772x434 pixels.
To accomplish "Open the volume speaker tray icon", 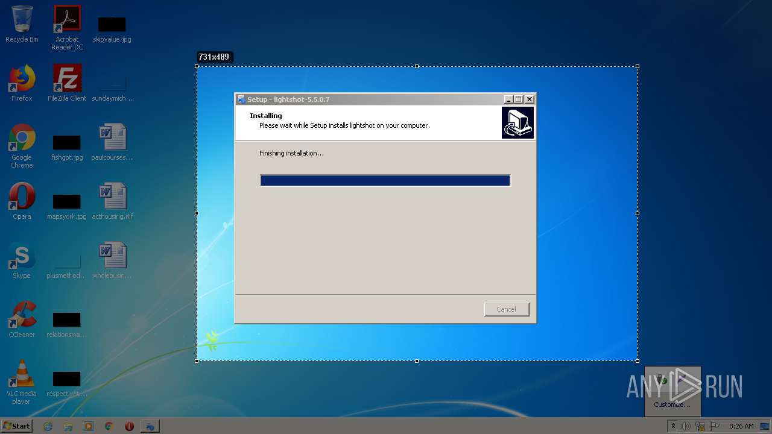I will (686, 426).
